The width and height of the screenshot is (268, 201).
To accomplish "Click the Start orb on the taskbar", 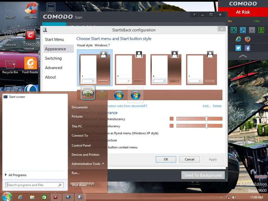I will pos(7,197).
